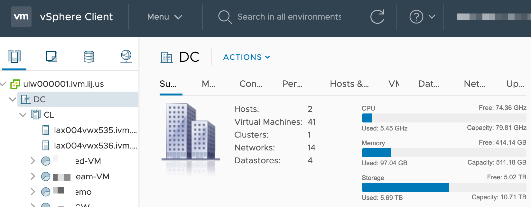Click the Hosts count value 2
531x207 pixels.
tap(310, 109)
